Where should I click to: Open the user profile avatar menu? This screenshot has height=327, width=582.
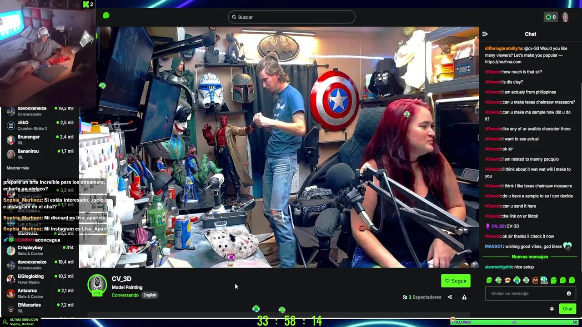(x=565, y=17)
